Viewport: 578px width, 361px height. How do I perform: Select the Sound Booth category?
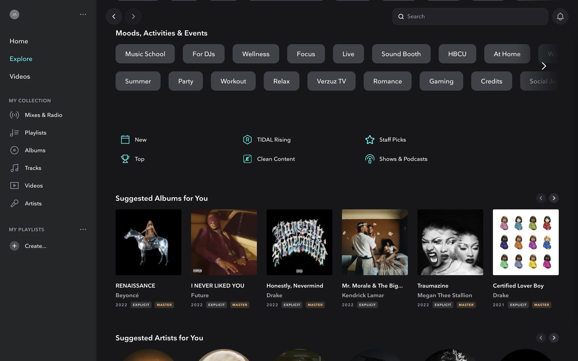point(401,54)
